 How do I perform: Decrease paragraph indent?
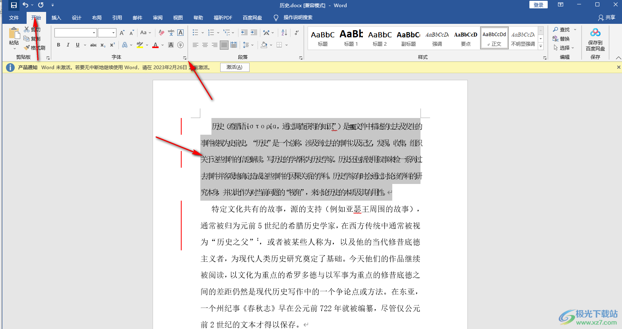click(244, 33)
